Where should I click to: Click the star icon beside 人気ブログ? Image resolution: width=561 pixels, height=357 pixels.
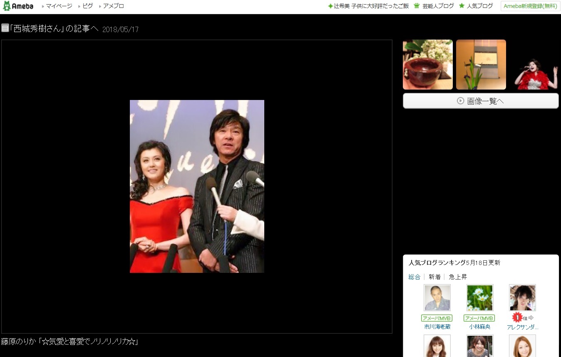(x=462, y=6)
